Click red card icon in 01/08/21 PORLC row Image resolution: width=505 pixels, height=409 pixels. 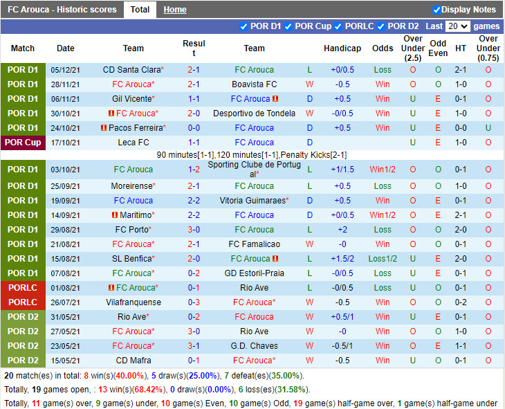111,287
